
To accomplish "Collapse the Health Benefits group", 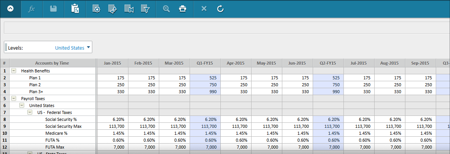I will 13,71.
